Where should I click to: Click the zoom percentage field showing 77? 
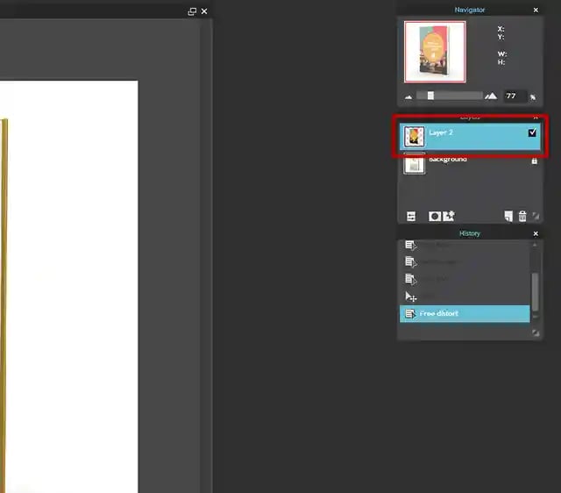[x=512, y=96]
